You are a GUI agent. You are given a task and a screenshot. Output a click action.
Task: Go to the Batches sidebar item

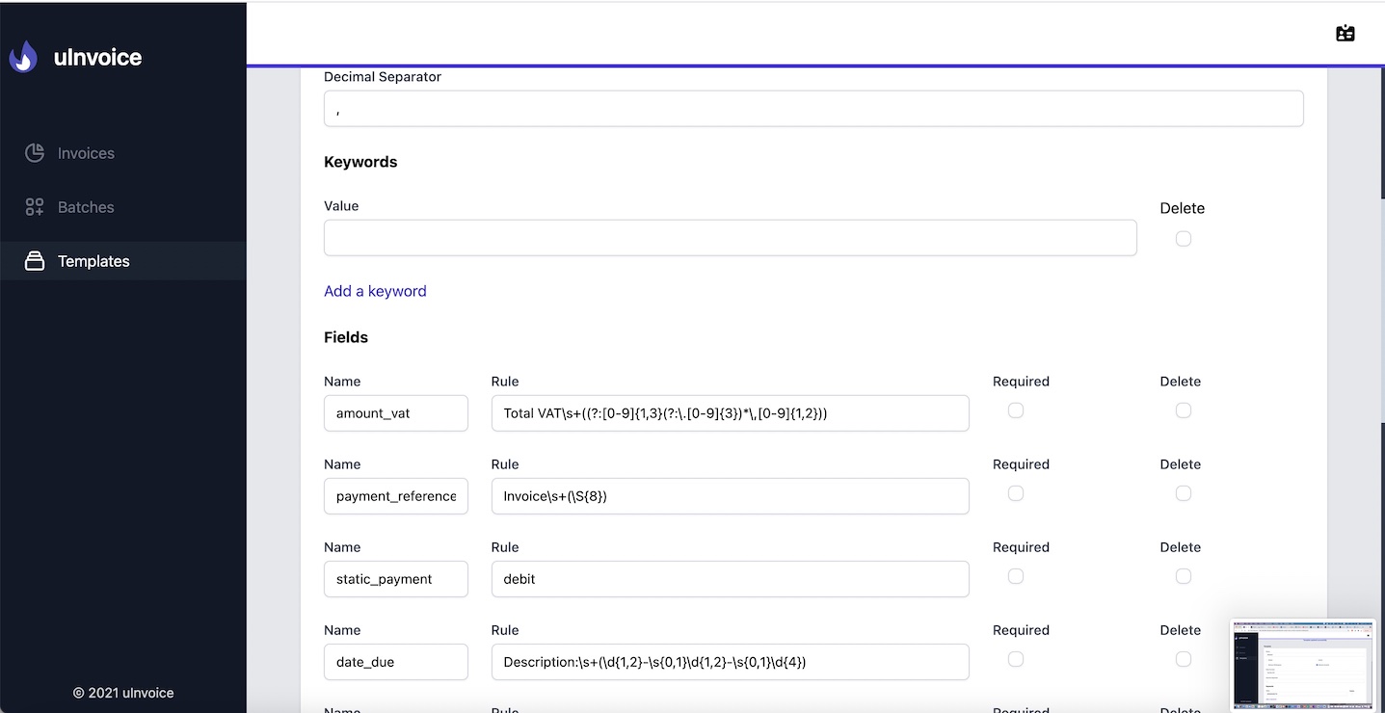(86, 207)
